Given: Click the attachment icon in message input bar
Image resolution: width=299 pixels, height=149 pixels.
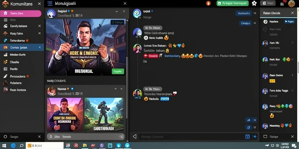Looking at the screenshot, I should pyautogui.click(x=247, y=136).
